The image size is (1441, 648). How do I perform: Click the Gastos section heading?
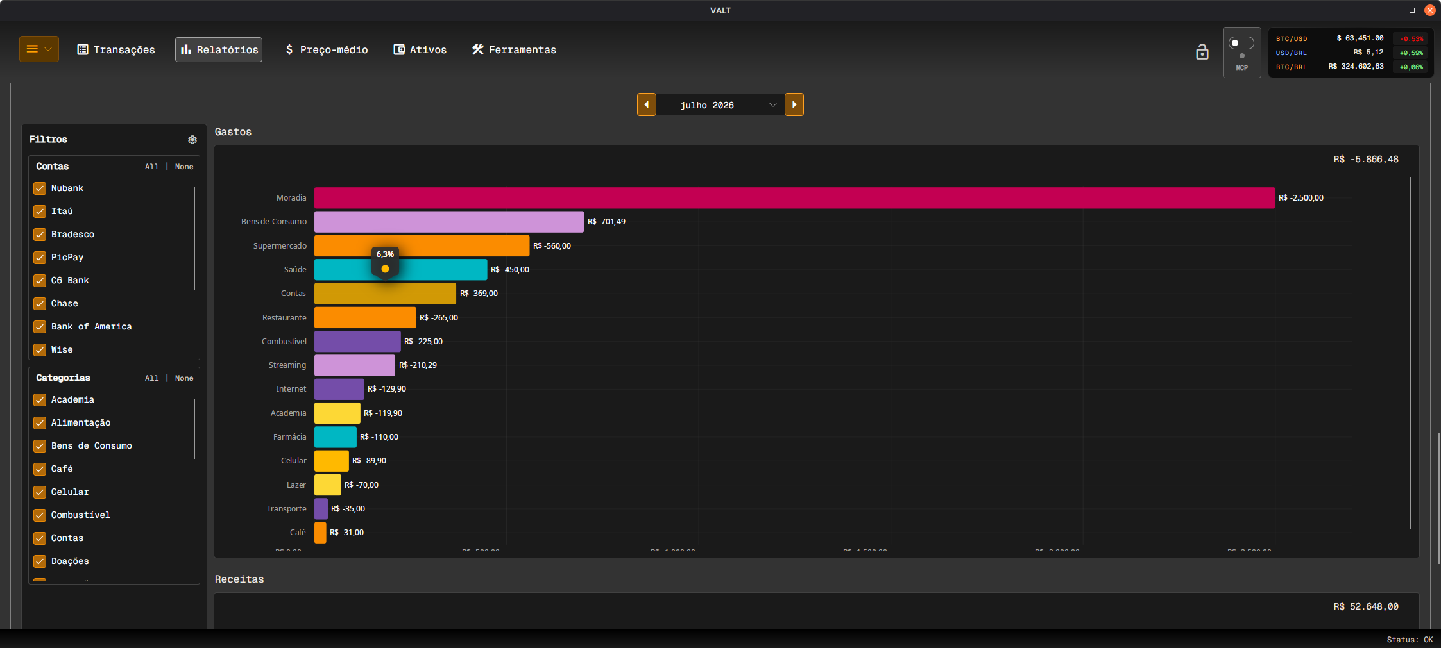pyautogui.click(x=233, y=132)
